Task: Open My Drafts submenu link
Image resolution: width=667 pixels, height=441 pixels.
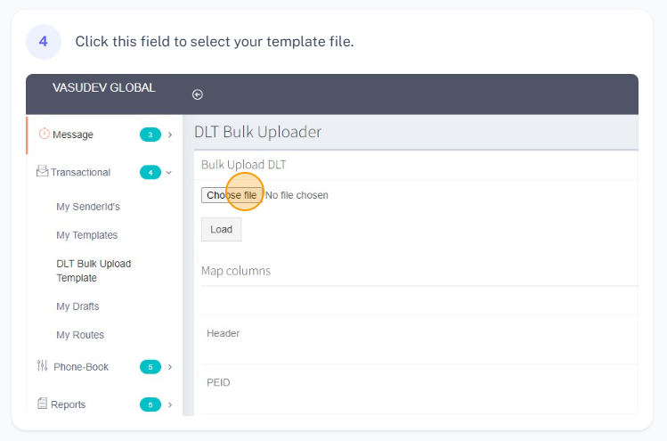Action: click(x=77, y=306)
